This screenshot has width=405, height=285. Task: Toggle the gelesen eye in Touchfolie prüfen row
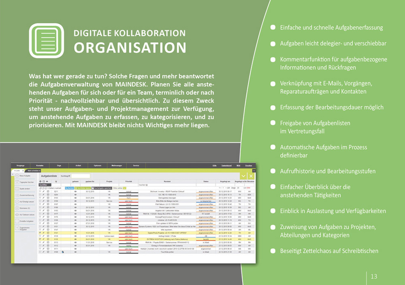coord(75,252)
